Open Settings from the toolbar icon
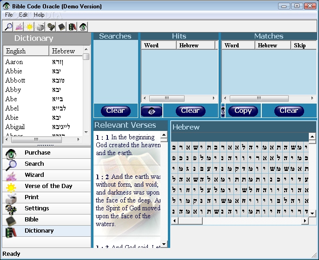The image size is (319, 260). click(x=51, y=27)
